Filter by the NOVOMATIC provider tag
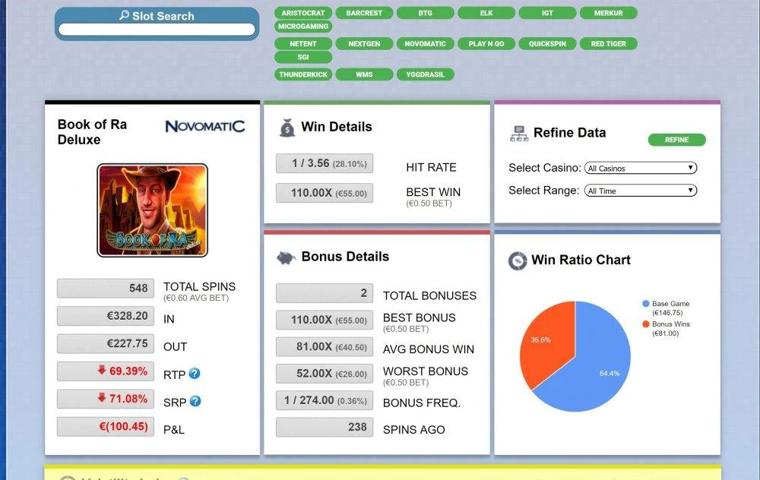Image resolution: width=760 pixels, height=480 pixels. click(x=425, y=43)
